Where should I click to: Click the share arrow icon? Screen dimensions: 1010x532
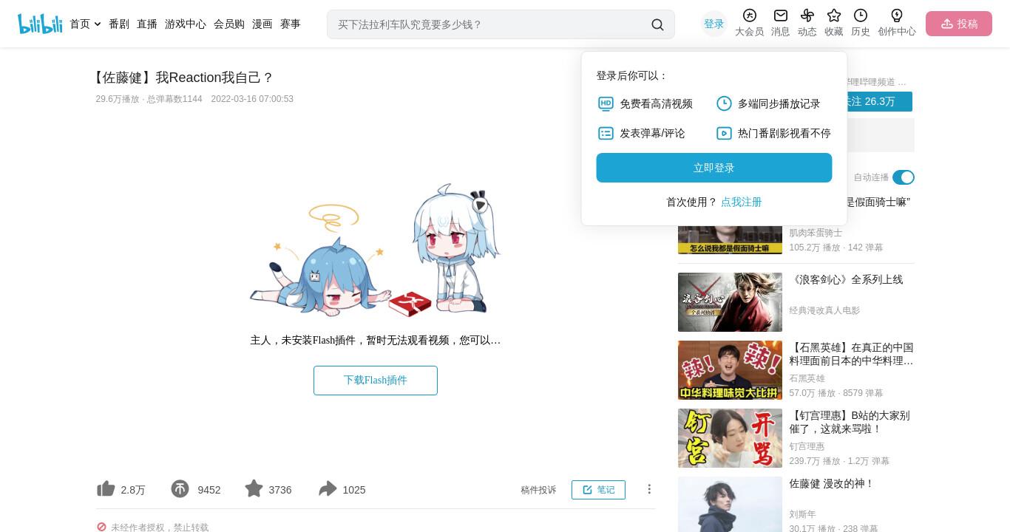pos(328,489)
